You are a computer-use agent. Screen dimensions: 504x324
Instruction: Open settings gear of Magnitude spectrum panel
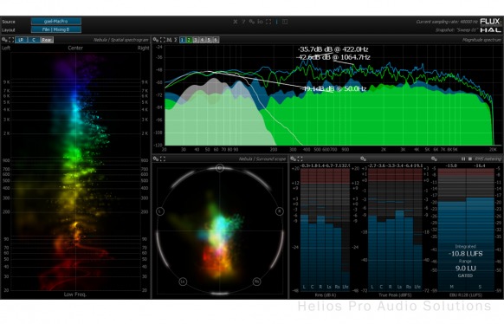[x=156, y=40]
